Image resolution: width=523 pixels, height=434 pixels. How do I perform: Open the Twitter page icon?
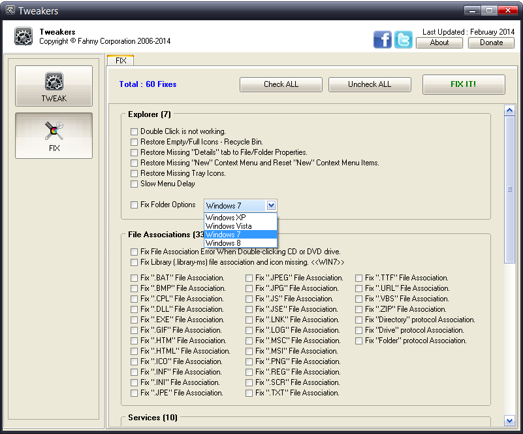tap(404, 39)
